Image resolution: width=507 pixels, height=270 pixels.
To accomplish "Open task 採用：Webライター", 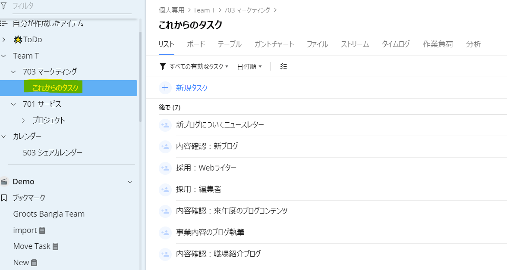I will pyautogui.click(x=206, y=168).
